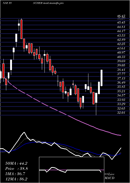This screenshot has width=130, height=183.
Task: Click the 34.57 price level label
Action: point(121,95)
